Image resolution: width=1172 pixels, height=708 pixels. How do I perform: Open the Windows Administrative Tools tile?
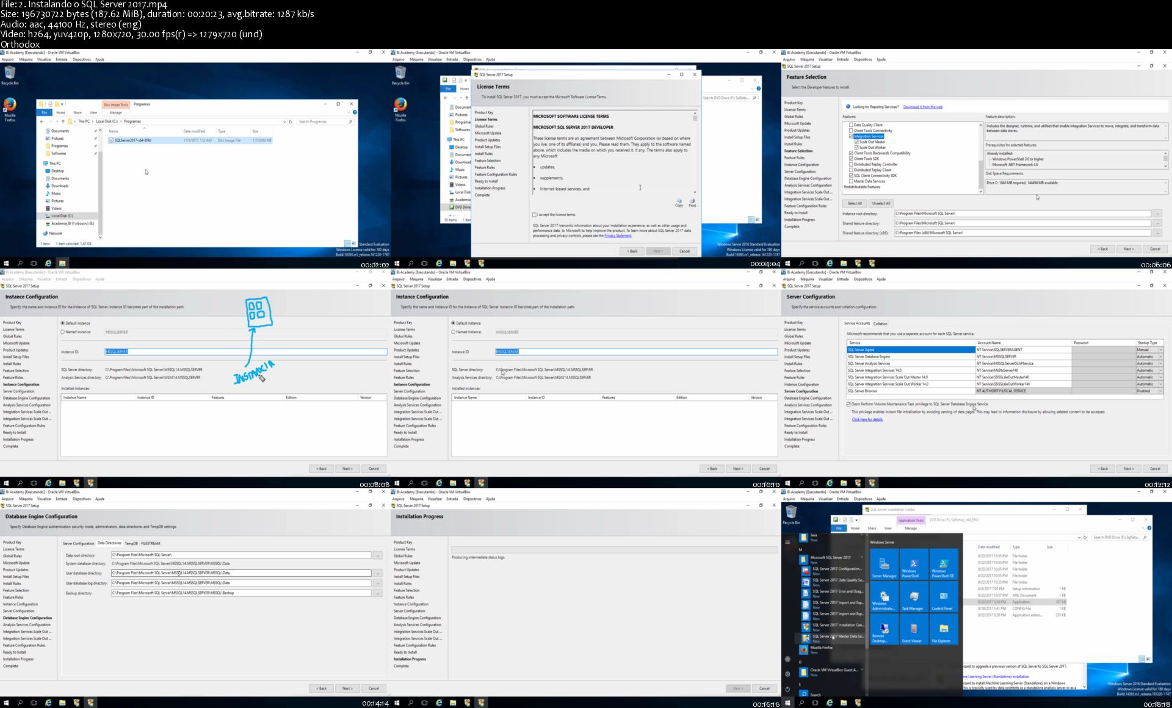884,598
